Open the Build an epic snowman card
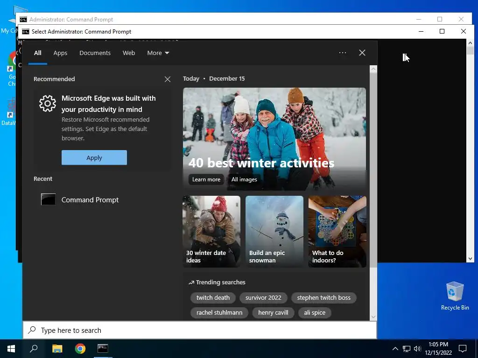478x358 pixels. tap(274, 232)
